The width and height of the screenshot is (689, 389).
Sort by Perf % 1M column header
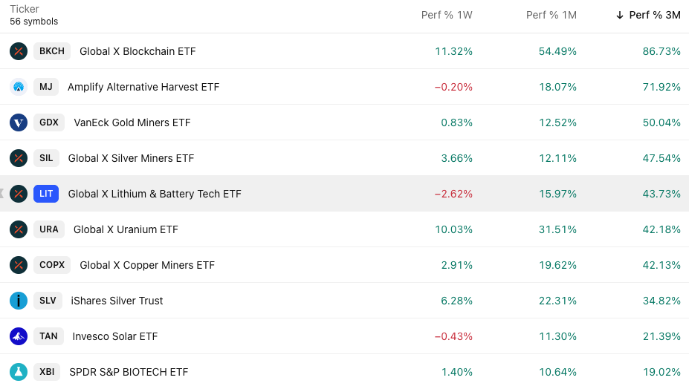(x=551, y=16)
